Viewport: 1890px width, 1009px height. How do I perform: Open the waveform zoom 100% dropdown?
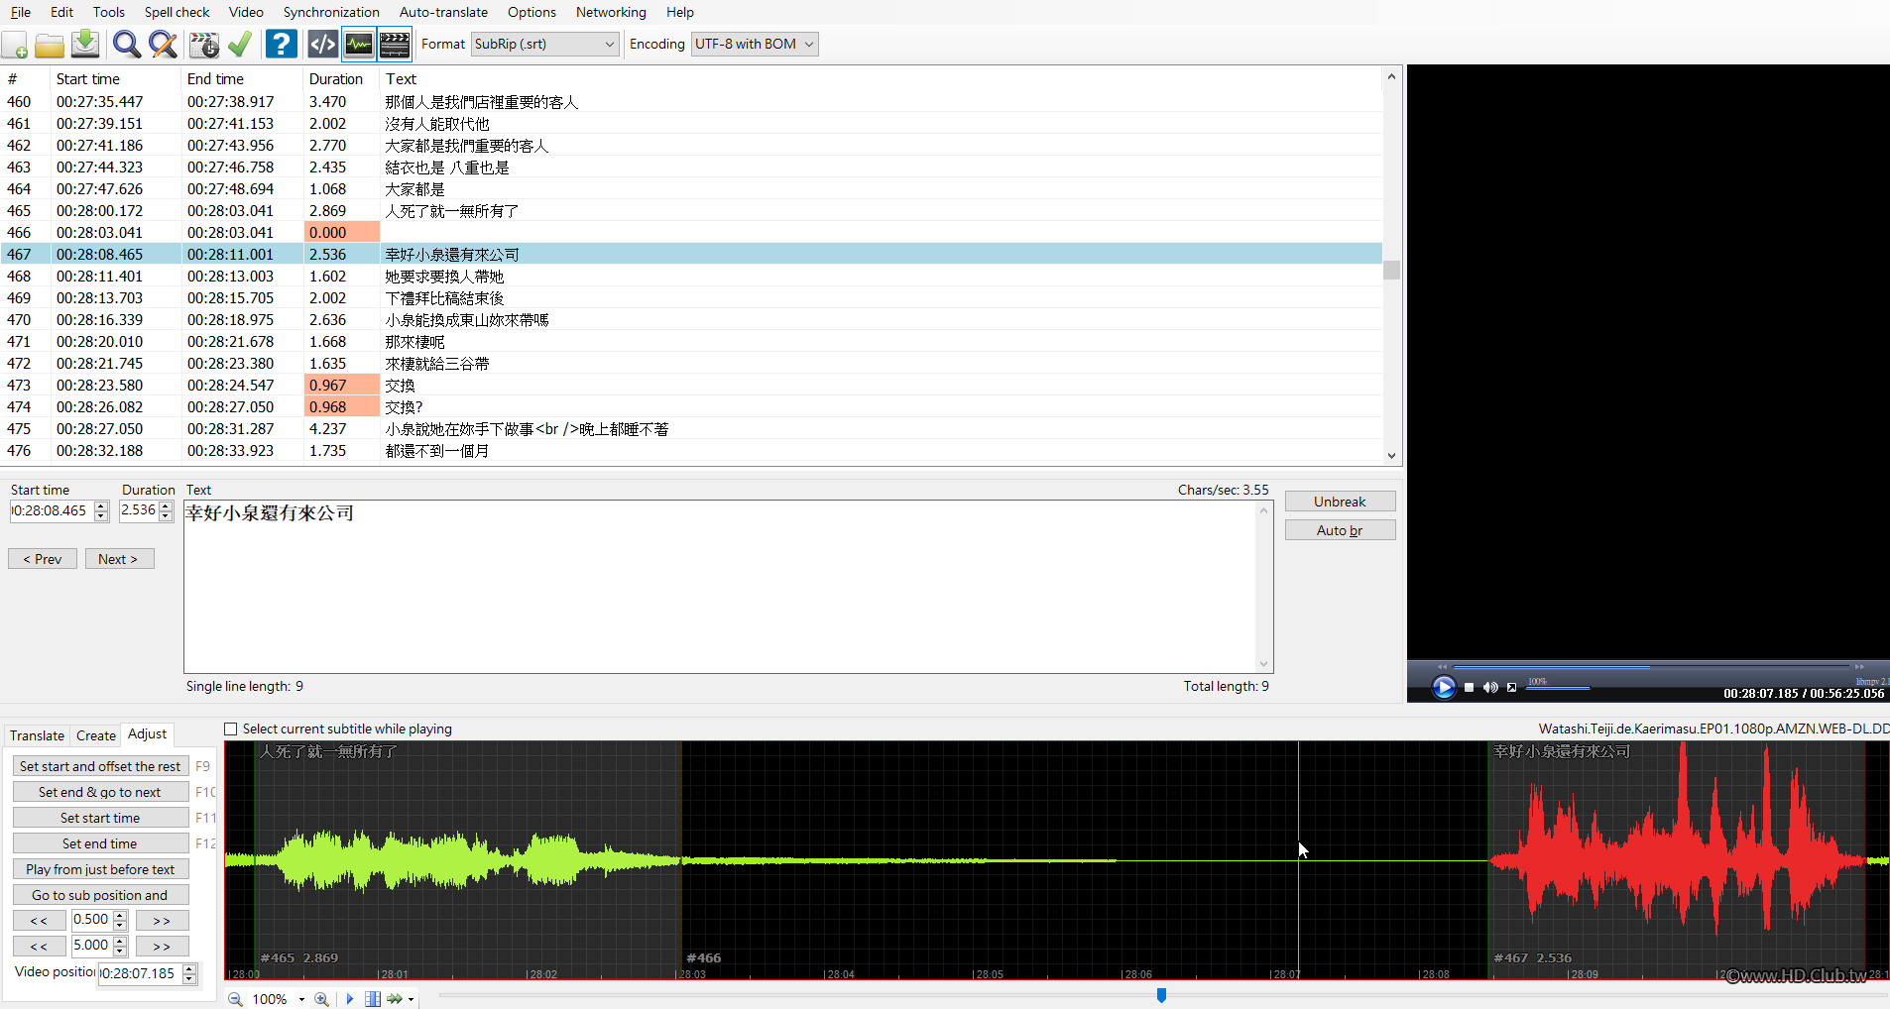coord(301,999)
